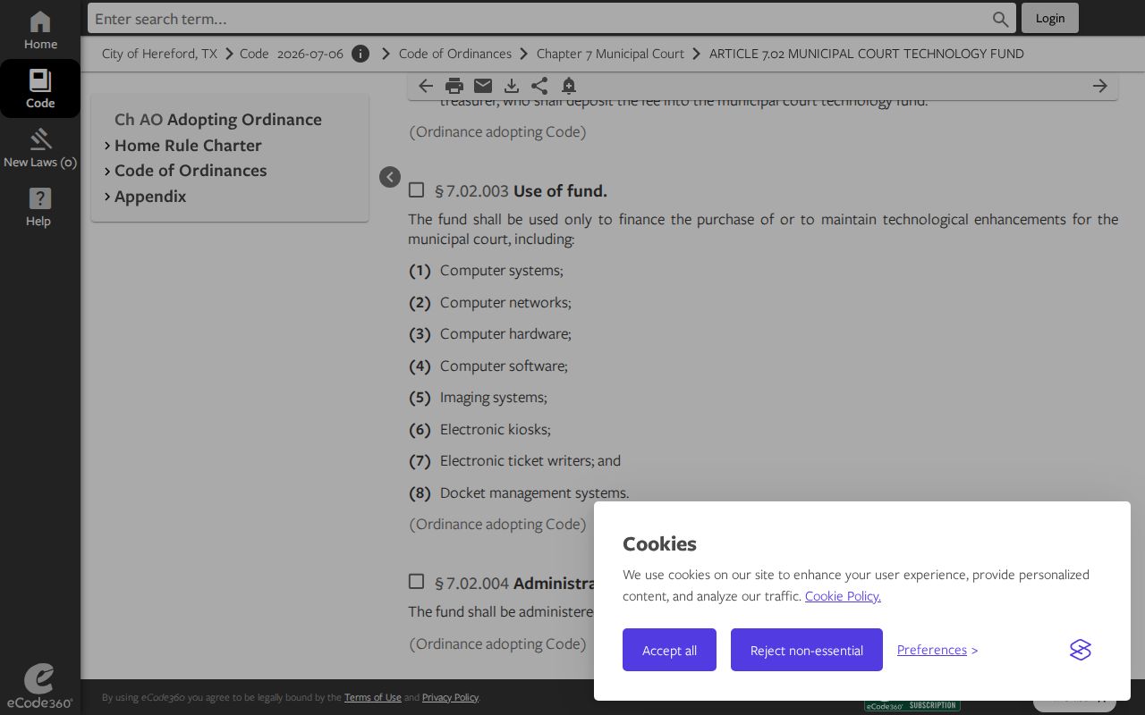
Task: Click the search magnifier icon
Action: (x=1000, y=19)
